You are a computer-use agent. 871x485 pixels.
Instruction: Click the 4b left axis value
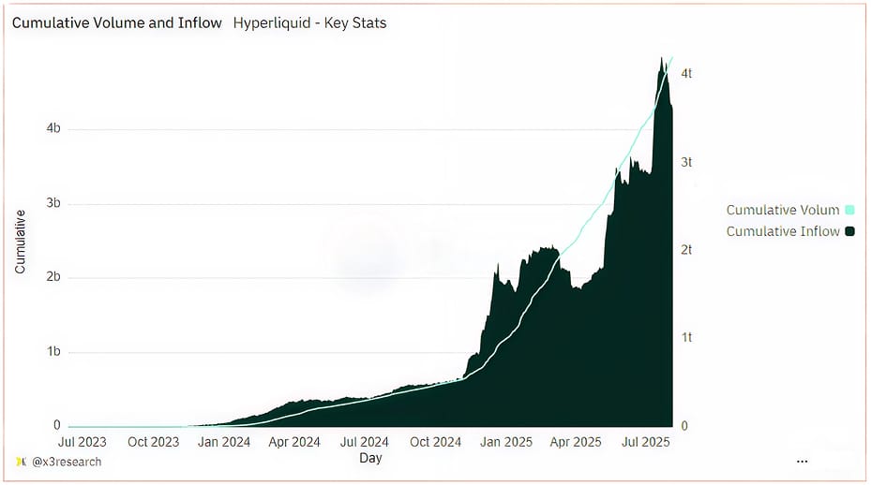53,128
